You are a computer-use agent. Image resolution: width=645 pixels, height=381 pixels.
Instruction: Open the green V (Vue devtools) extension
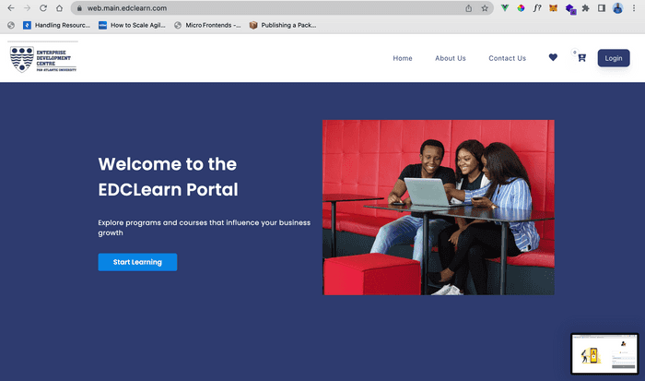(505, 7)
